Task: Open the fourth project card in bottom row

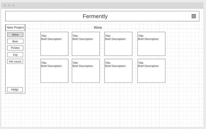Action: click(x=151, y=71)
